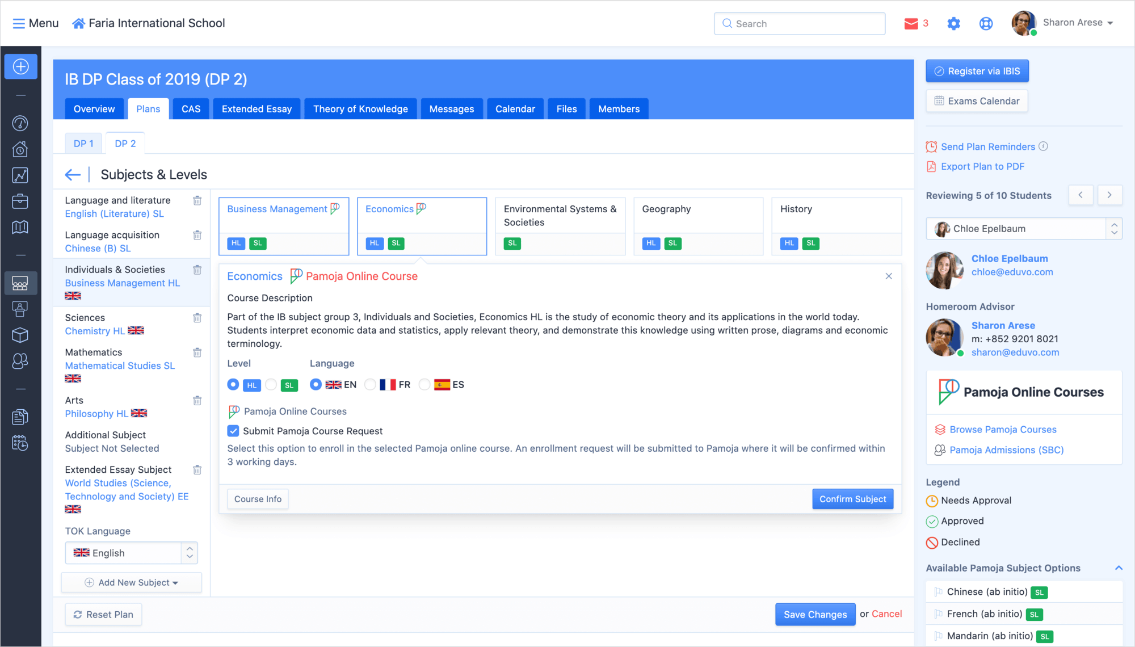This screenshot has height=647, width=1135.
Task: Open the briefcase sidebar icon
Action: click(x=20, y=201)
